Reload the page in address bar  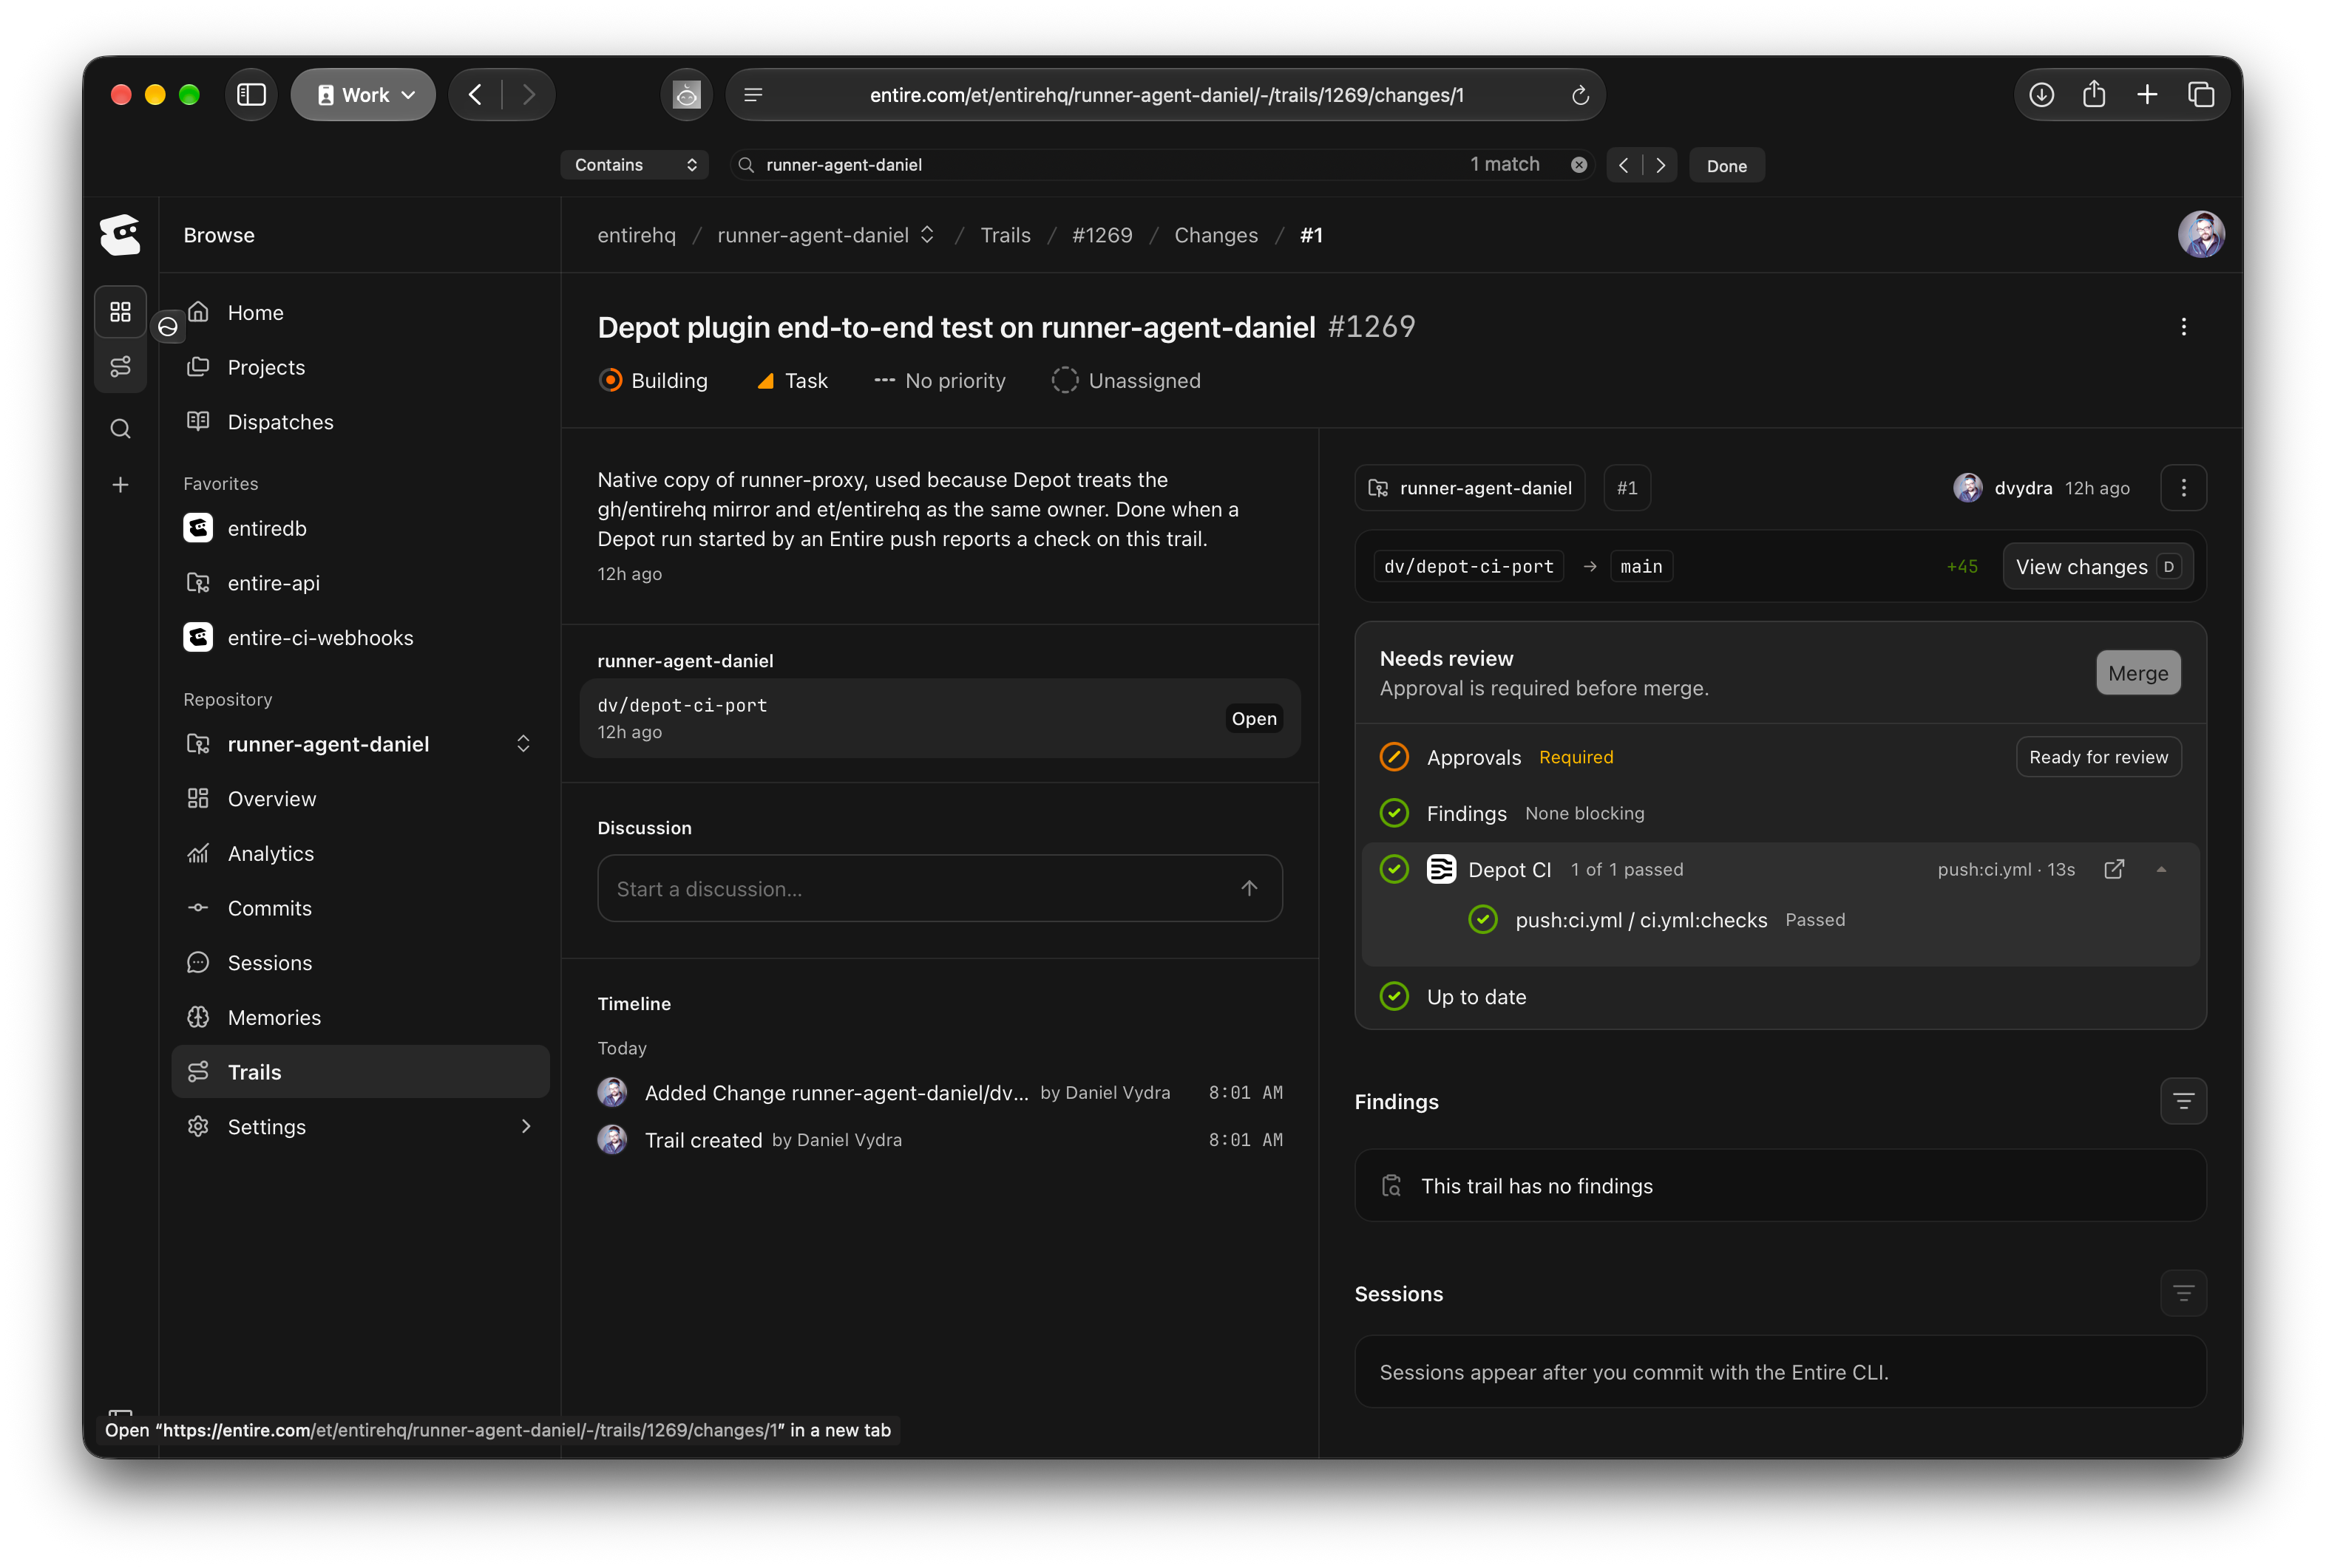point(1580,95)
